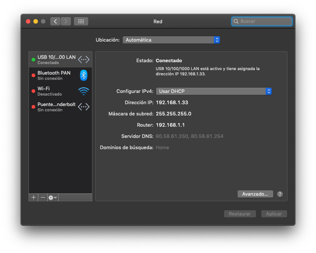This screenshot has width=316, height=253.
Task: Show all preferences grid icon
Action: pyautogui.click(x=81, y=21)
